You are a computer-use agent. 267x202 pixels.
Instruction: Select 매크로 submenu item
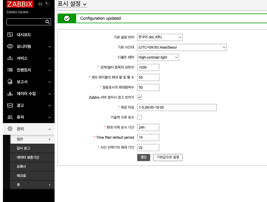click(32, 176)
